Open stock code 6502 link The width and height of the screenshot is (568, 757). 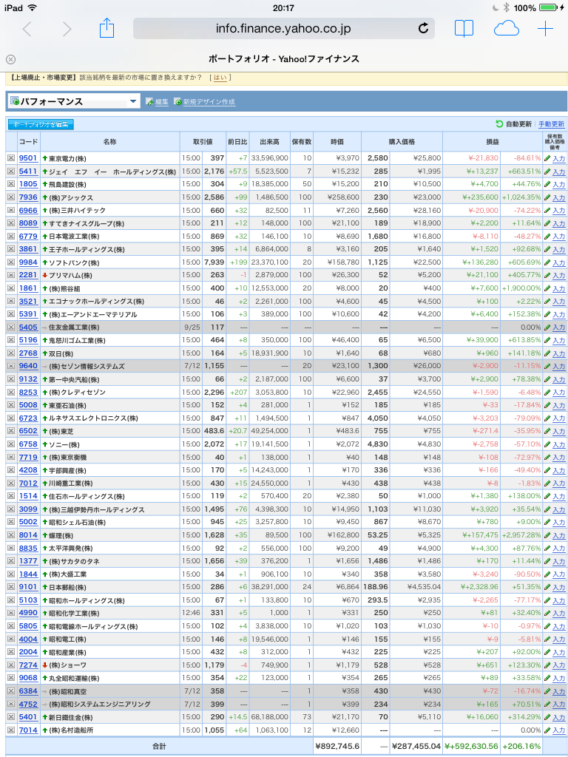coord(28,431)
